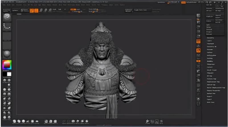This screenshot has height=127, width=228.
Task: Expand the Geometry subpalette
Action: coord(210,38)
